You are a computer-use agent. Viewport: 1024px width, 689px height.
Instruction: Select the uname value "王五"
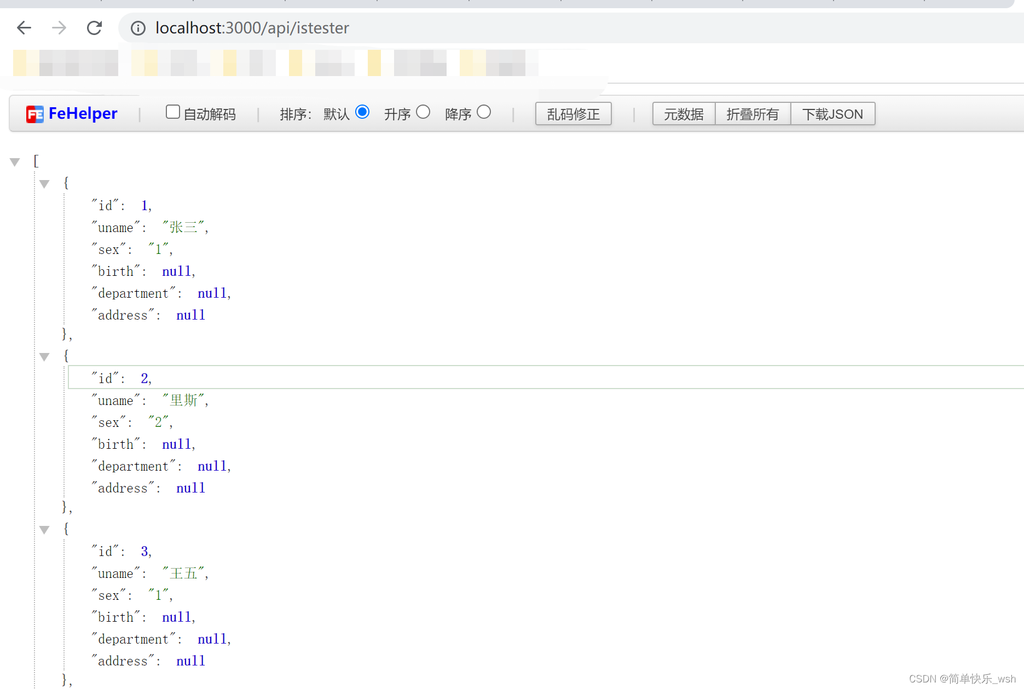(184, 573)
